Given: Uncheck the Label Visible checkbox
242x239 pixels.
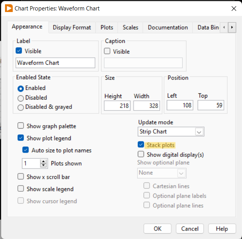Looking at the screenshot, I should [19, 51].
